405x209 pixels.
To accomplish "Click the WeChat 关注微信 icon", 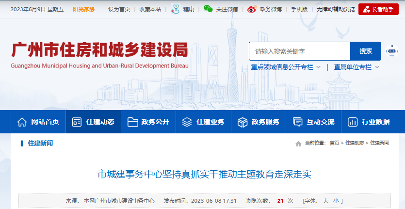I will [208, 9].
